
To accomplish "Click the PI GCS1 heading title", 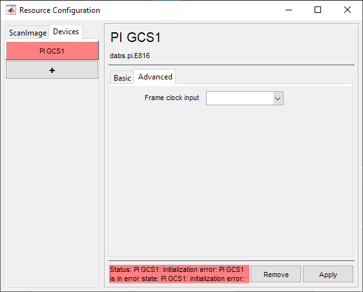I will pyautogui.click(x=136, y=37).
